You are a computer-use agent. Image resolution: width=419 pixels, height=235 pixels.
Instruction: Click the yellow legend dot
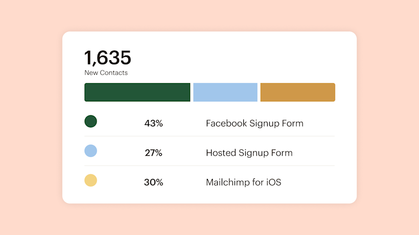[x=90, y=180]
